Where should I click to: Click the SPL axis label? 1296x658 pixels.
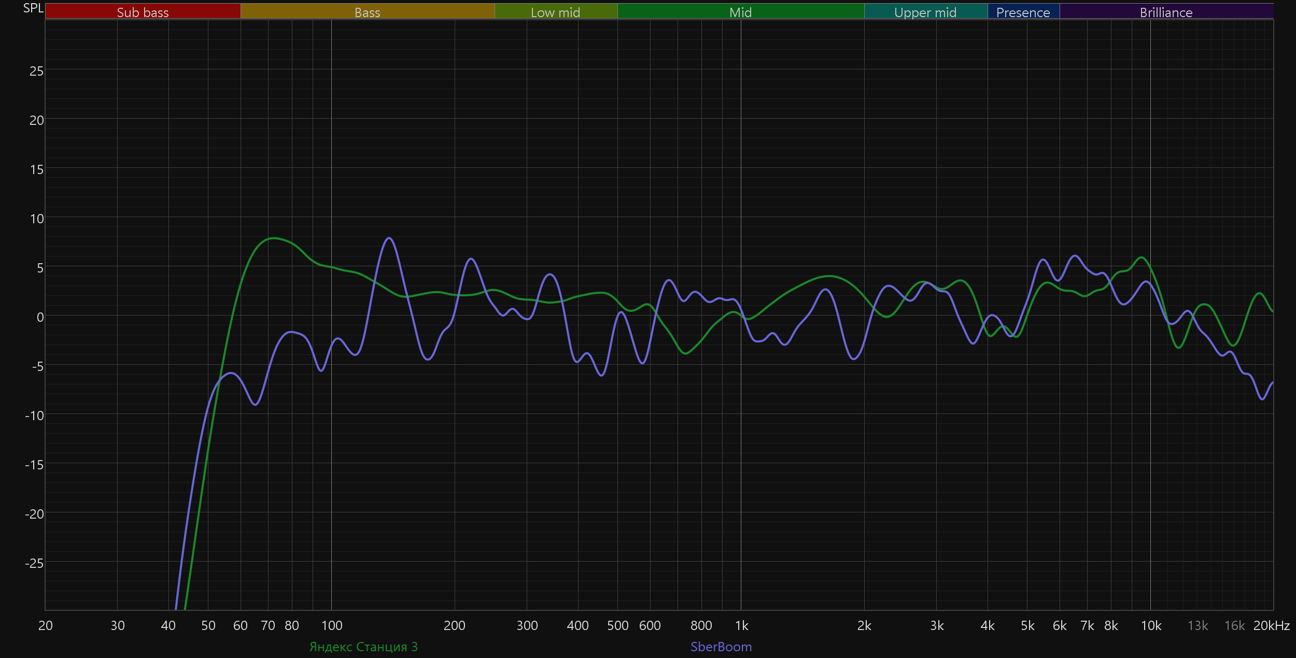pyautogui.click(x=33, y=8)
